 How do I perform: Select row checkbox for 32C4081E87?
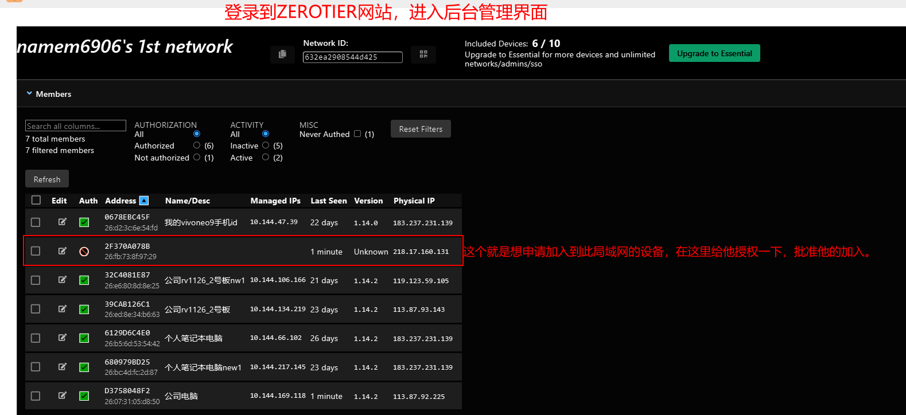point(36,280)
